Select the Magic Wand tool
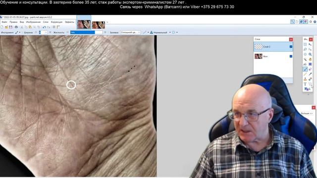This screenshot has height=178, width=317. coord(305,59)
